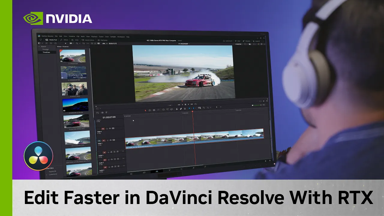The width and height of the screenshot is (384, 216).
Task: Open the Mixer panel
Action: (x=238, y=41)
